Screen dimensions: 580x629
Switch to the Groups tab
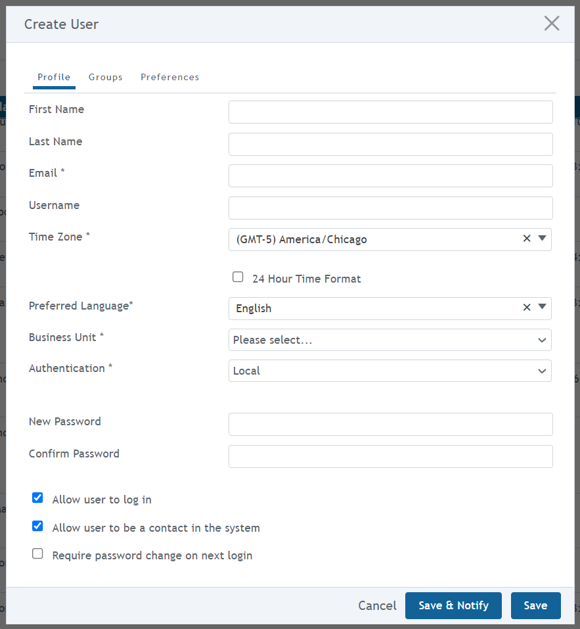[x=105, y=77]
